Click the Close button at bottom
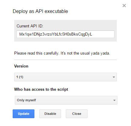Image resolution: width=131 pixels, height=126 pixels. [x=77, y=114]
